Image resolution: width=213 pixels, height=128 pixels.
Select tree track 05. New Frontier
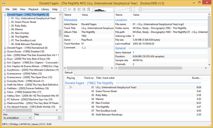(20, 33)
